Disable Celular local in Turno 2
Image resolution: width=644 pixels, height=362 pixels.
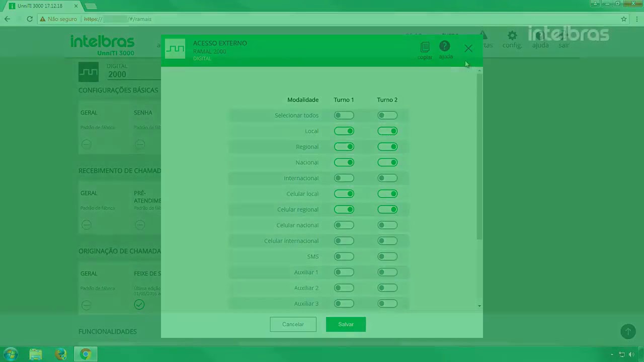pyautogui.click(x=387, y=194)
